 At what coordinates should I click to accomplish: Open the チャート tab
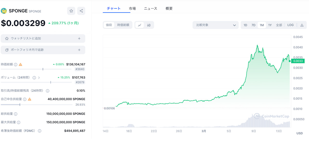[114, 8]
